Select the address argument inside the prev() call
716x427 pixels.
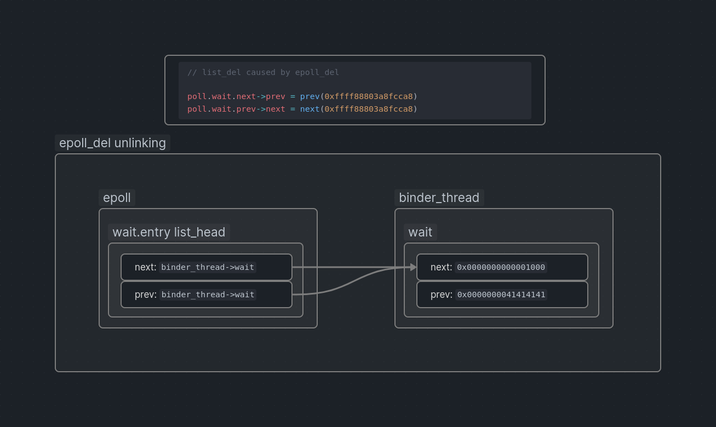tap(369, 96)
